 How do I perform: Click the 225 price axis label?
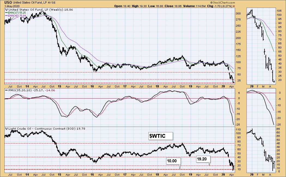[x=238, y=32]
